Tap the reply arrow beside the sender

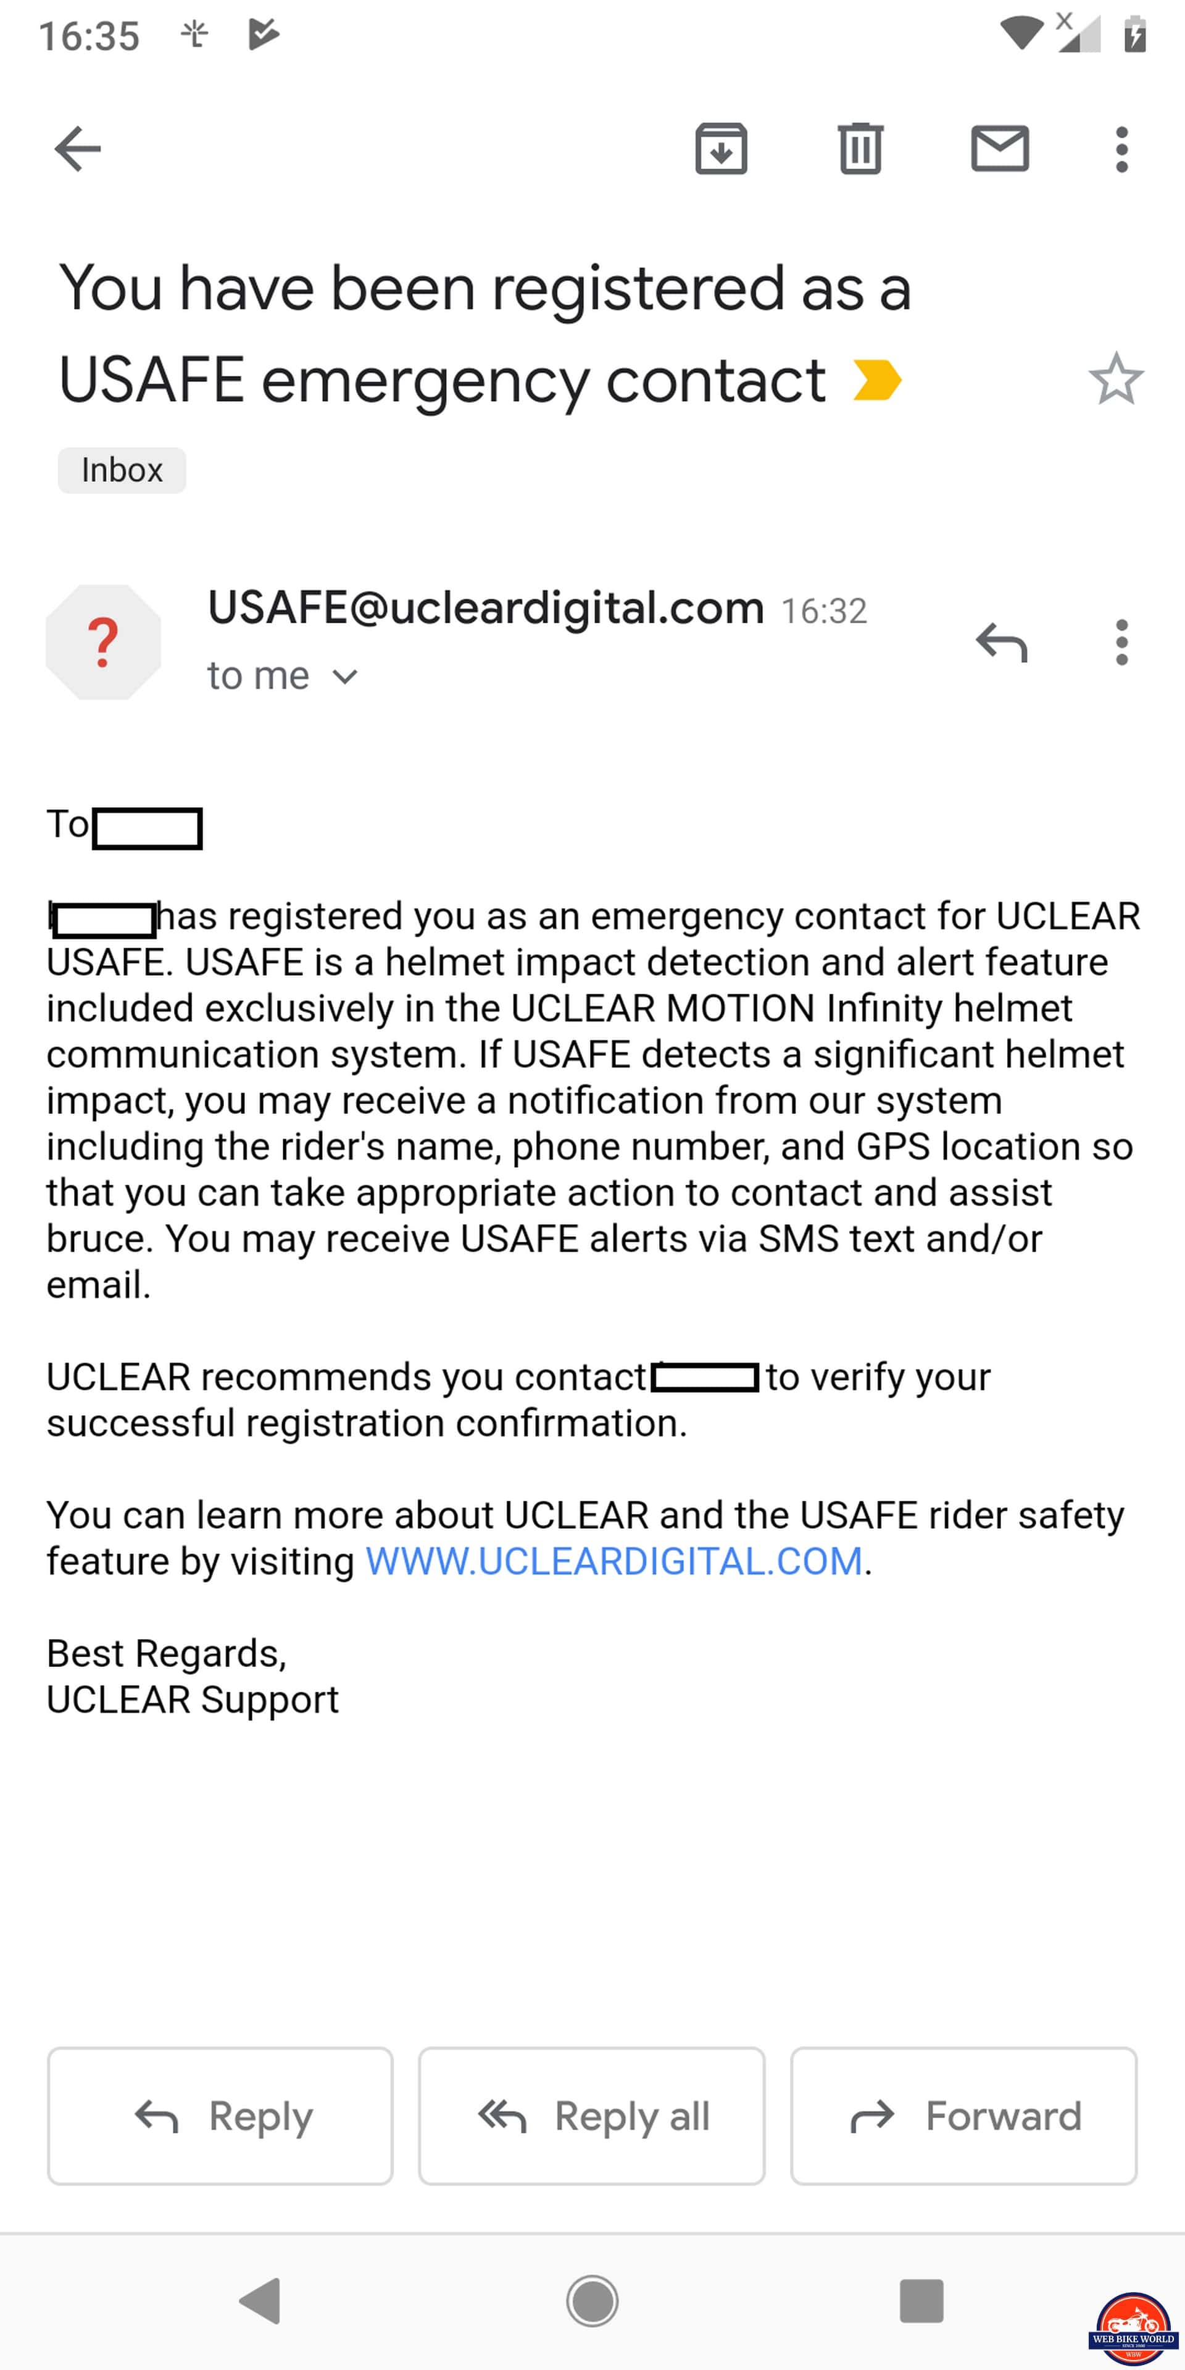coord(1001,641)
